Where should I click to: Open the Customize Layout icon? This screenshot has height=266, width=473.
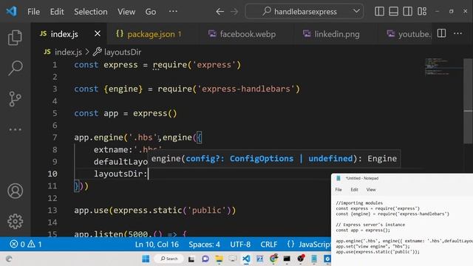422,12
